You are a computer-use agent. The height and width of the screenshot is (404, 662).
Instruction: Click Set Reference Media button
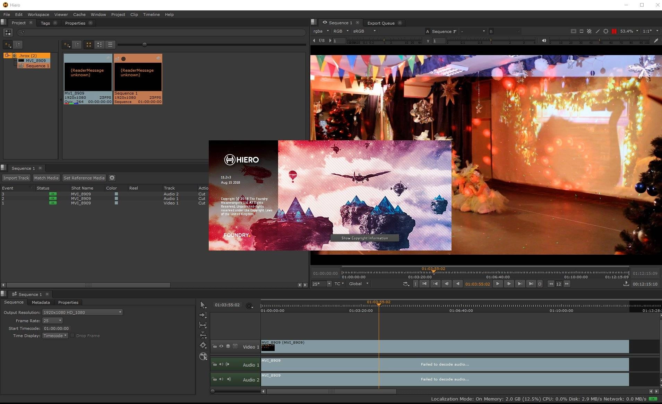84,178
